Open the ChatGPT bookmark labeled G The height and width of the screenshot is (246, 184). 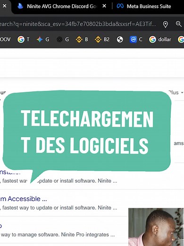[63, 39]
